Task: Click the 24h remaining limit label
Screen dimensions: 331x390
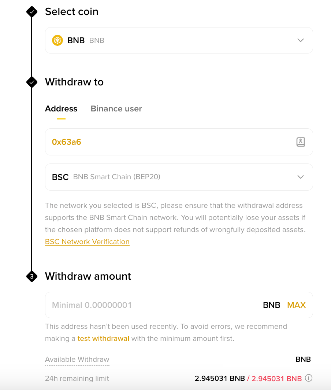Action: pos(77,378)
